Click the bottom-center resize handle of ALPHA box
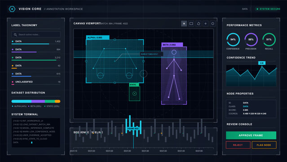This screenshot has height=162, width=287. (x=115, y=83)
